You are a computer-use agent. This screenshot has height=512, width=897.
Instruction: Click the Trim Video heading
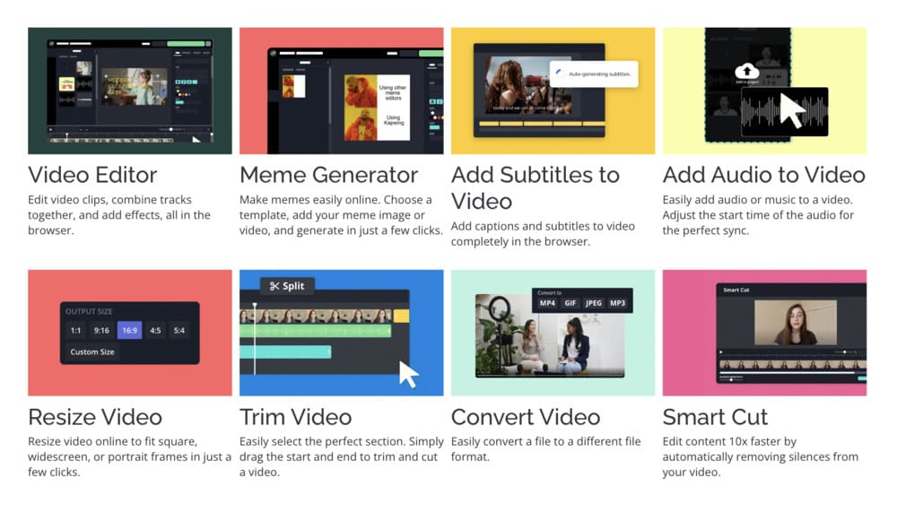[296, 417]
